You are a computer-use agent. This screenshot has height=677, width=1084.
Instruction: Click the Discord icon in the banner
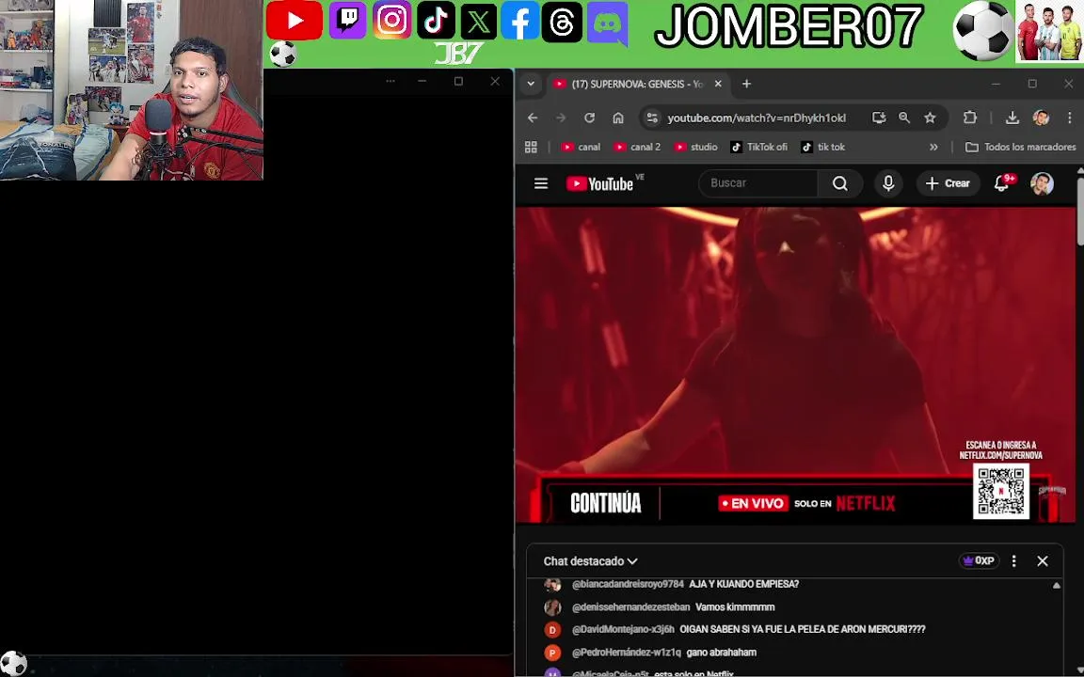608,24
